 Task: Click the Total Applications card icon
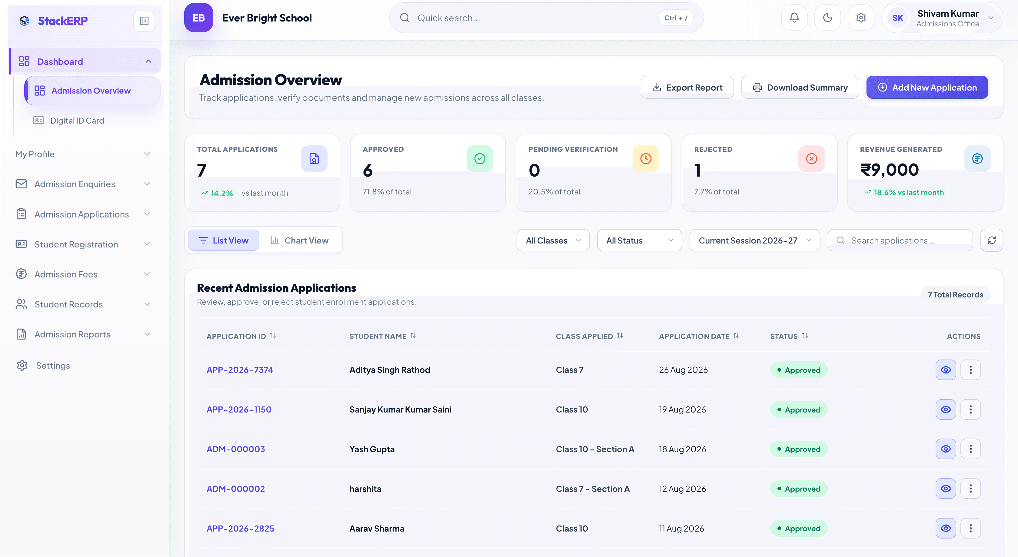[314, 159]
